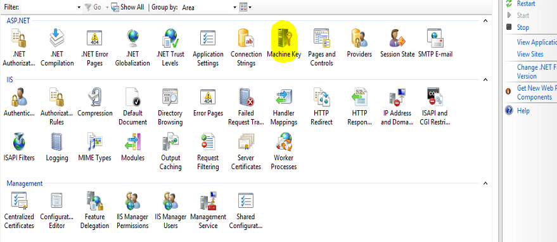The image size is (557, 242).
Task: Open Request Filtering feature
Action: [x=208, y=152]
